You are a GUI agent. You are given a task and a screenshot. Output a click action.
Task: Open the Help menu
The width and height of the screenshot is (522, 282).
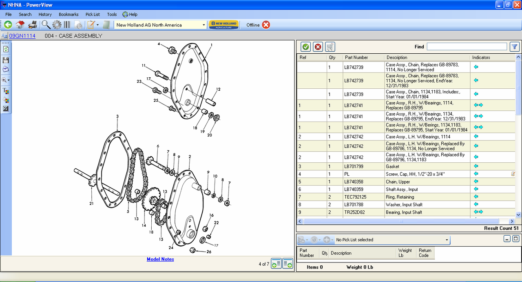130,14
